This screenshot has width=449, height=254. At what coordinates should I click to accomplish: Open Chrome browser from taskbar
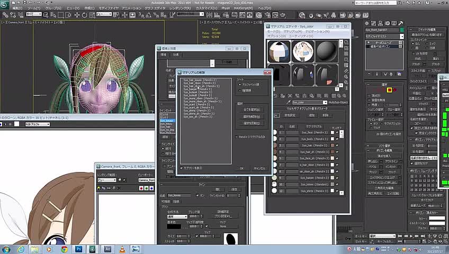(64, 248)
